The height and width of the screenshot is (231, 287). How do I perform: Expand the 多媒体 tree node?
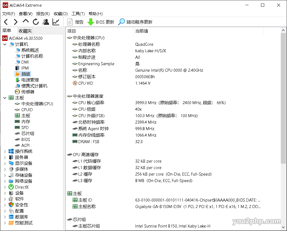5,169
